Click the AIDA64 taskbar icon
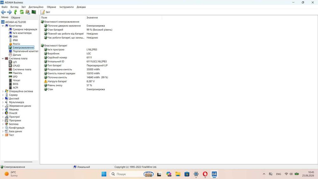Screen dimensions: 318x179 214,174
